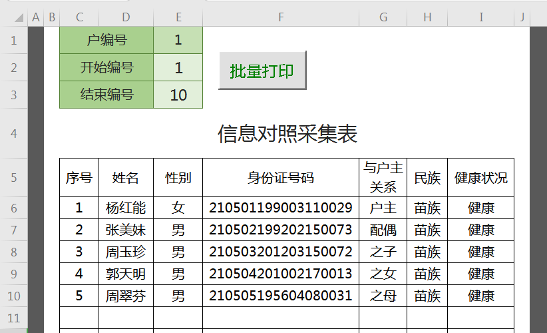Click the 姓名 table header cell

pyautogui.click(x=126, y=178)
